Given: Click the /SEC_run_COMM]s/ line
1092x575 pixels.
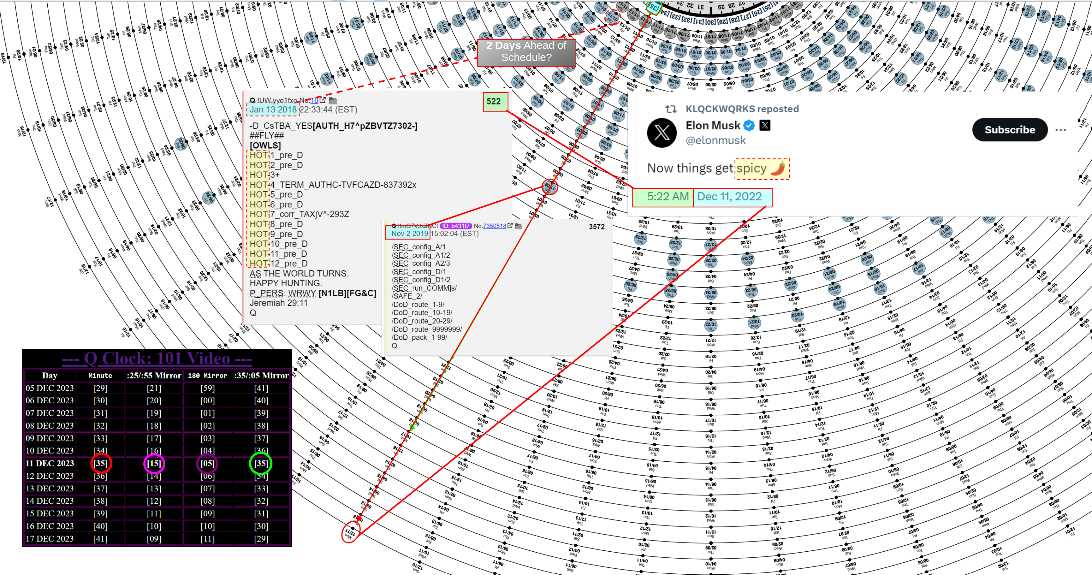Looking at the screenshot, I should tap(424, 288).
